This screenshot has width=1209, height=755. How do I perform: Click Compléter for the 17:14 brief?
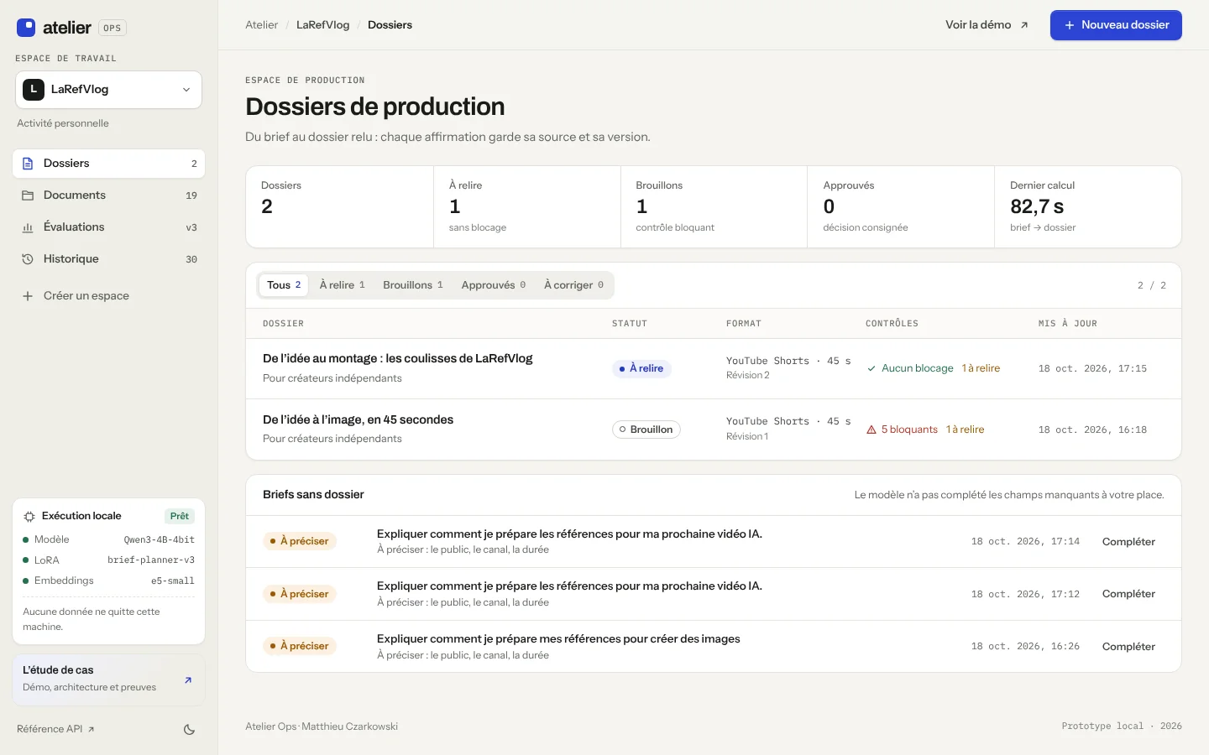(x=1128, y=542)
